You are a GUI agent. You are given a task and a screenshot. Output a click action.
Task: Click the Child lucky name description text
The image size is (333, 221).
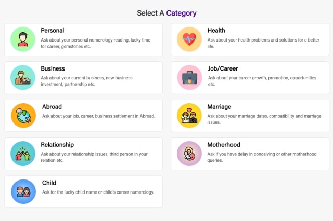click(98, 192)
